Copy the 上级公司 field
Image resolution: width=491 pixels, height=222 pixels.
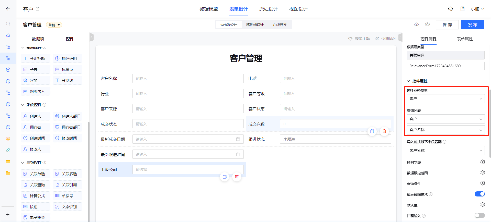click(x=225, y=177)
